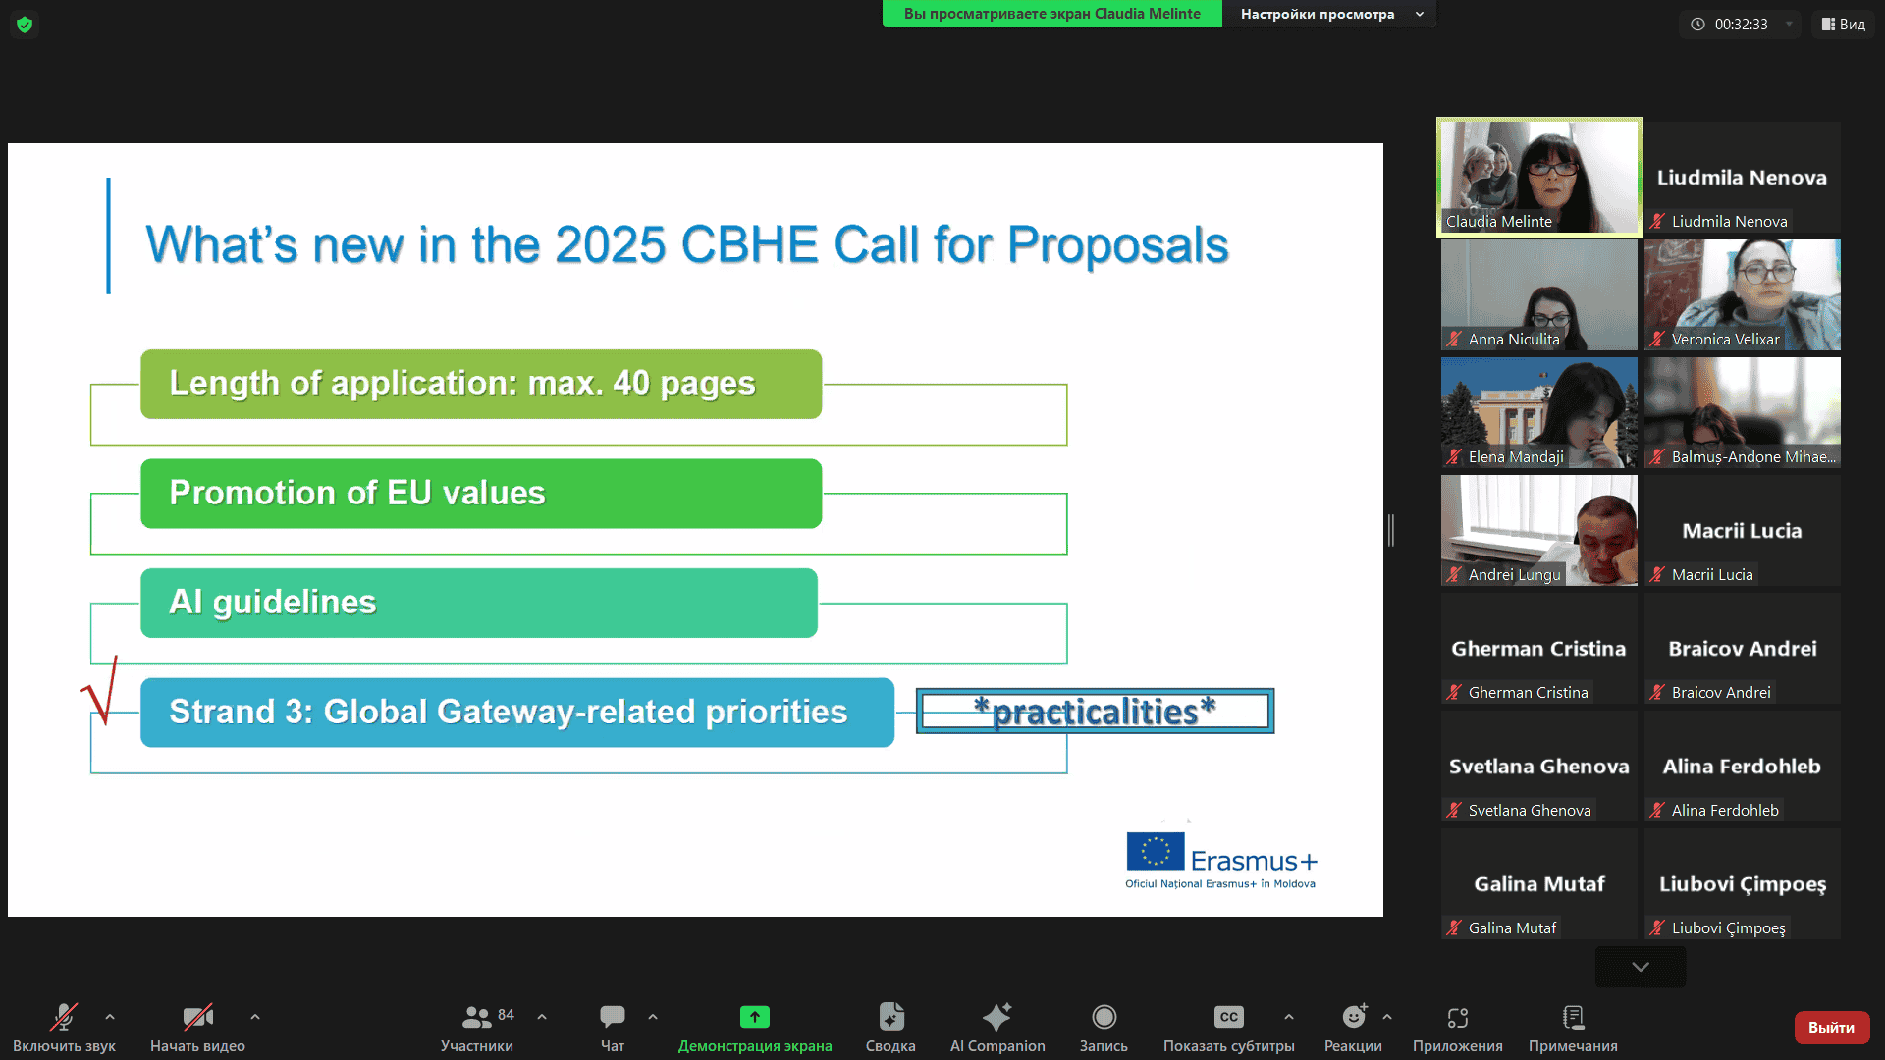Open the Chat panel
Screen dimensions: 1885x1060
click(612, 1018)
